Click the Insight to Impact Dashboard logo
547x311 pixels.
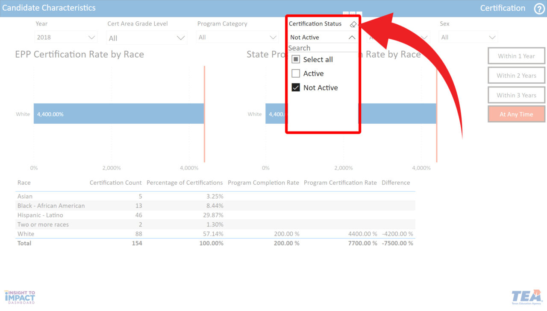click(x=20, y=297)
